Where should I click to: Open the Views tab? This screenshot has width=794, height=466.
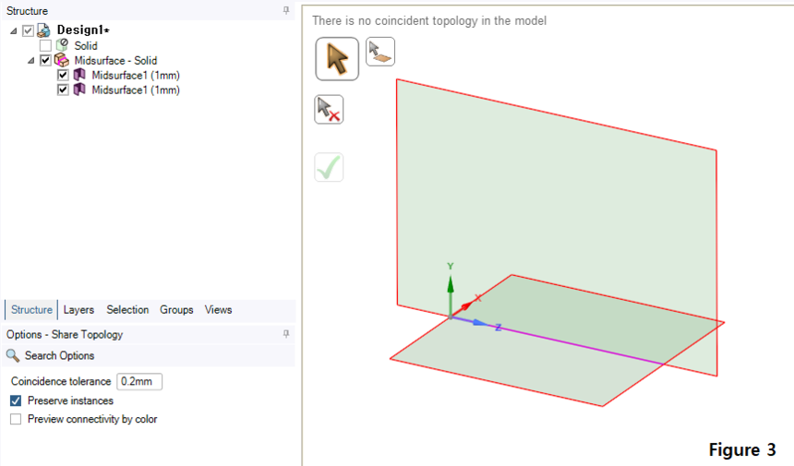coord(218,310)
